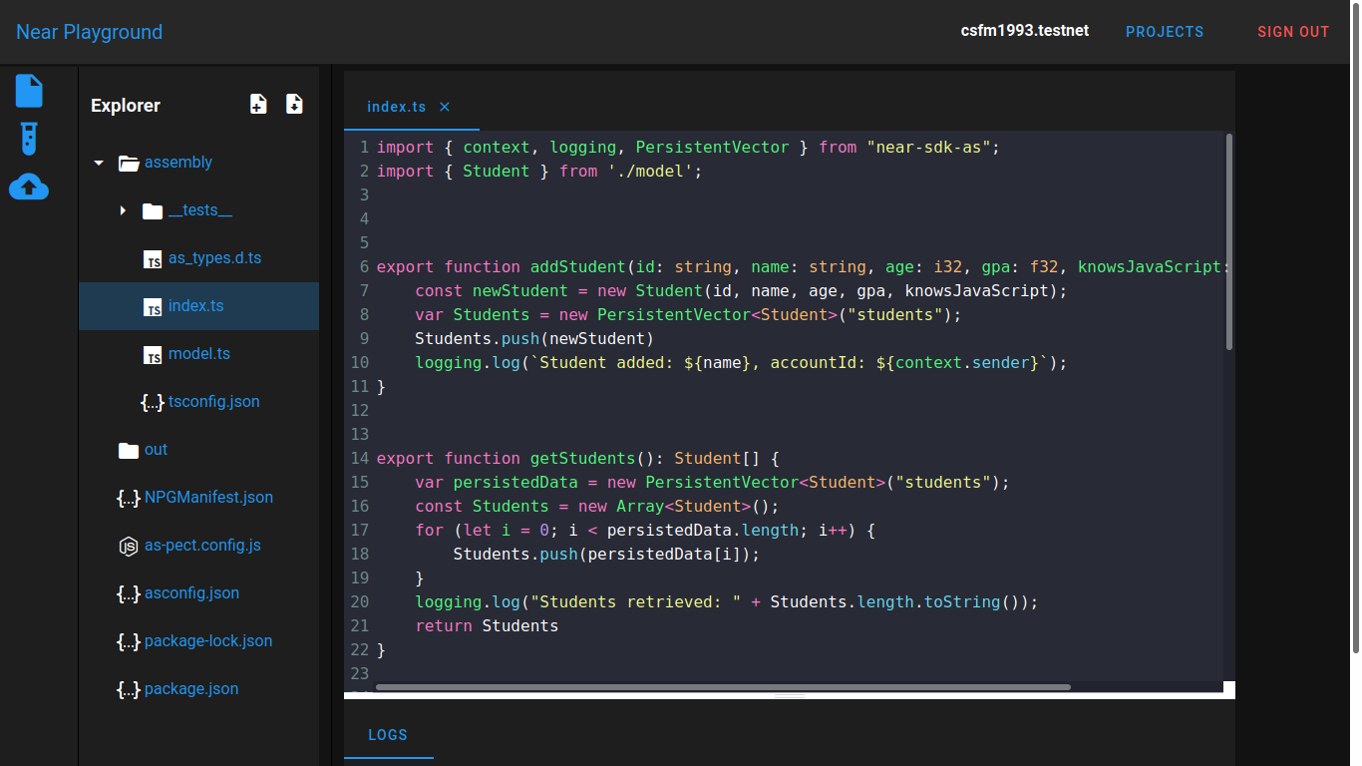Click 'Students.push(newStudent)' on line 9
Image resolution: width=1362 pixels, height=766 pixels.
(x=534, y=338)
